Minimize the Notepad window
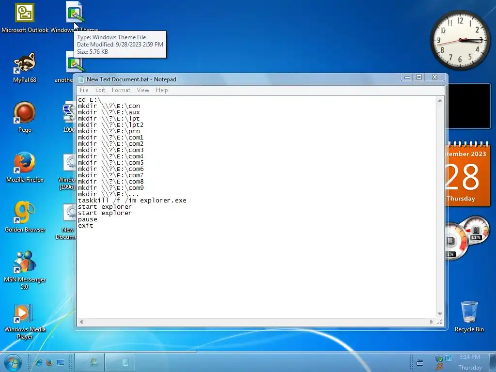This screenshot has height=372, width=496. coord(407,77)
